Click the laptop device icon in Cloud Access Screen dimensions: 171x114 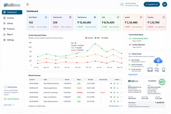(150, 70)
